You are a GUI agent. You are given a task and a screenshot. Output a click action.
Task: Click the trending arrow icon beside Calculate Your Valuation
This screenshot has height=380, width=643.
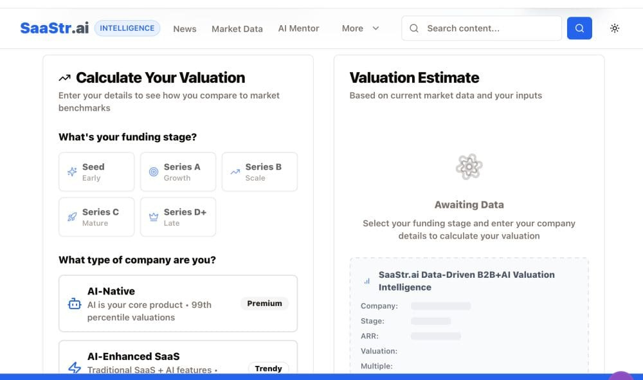(x=64, y=78)
